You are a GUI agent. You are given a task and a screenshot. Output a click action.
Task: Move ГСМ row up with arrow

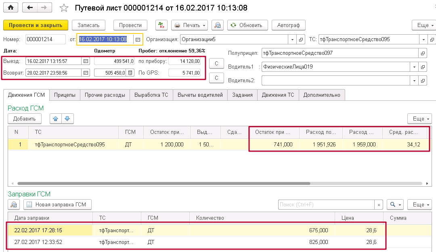(x=56, y=119)
